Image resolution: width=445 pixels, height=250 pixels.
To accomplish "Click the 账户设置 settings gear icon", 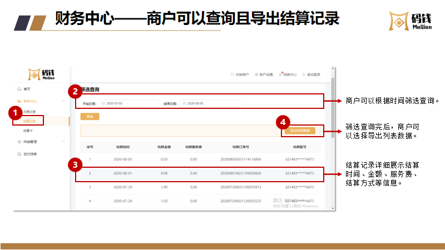I will pos(256,74).
